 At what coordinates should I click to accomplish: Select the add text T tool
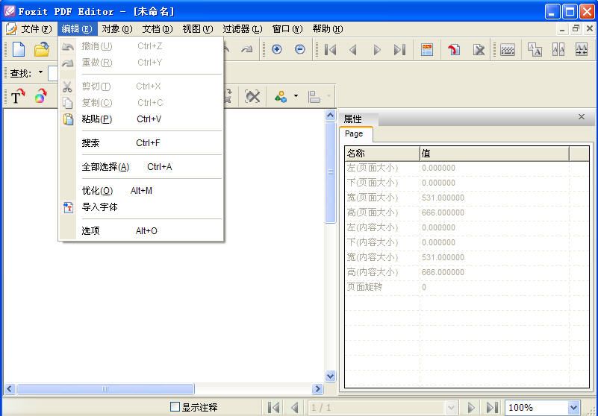(17, 97)
